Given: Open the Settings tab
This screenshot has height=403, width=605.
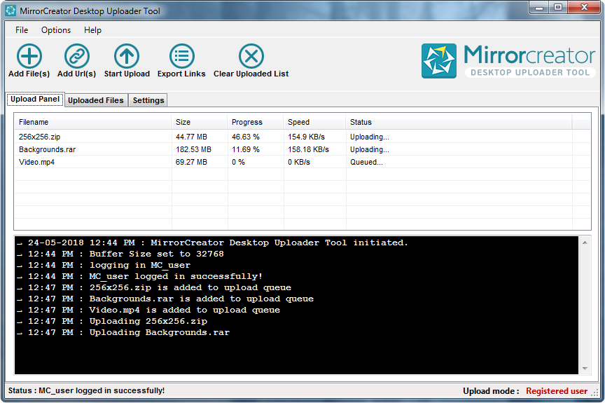Looking at the screenshot, I should (x=148, y=100).
